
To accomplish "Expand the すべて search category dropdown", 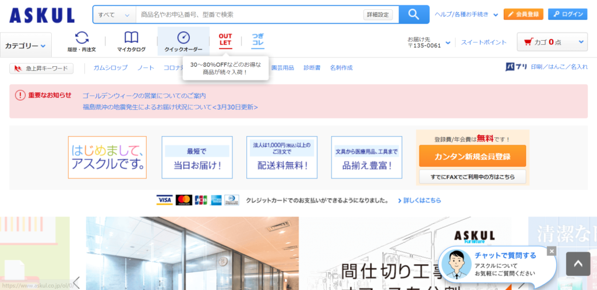I will [x=114, y=15].
